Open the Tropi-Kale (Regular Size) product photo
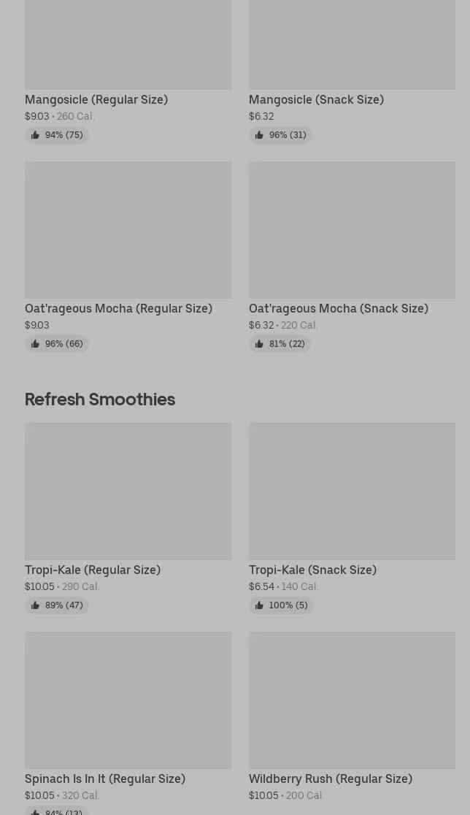Viewport: 470px width, 815px height. (x=128, y=491)
